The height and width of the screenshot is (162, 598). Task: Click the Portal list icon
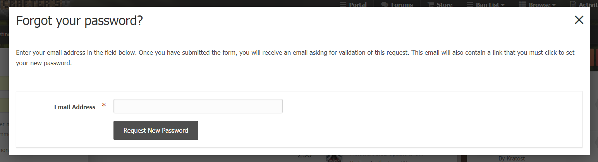tap(343, 5)
